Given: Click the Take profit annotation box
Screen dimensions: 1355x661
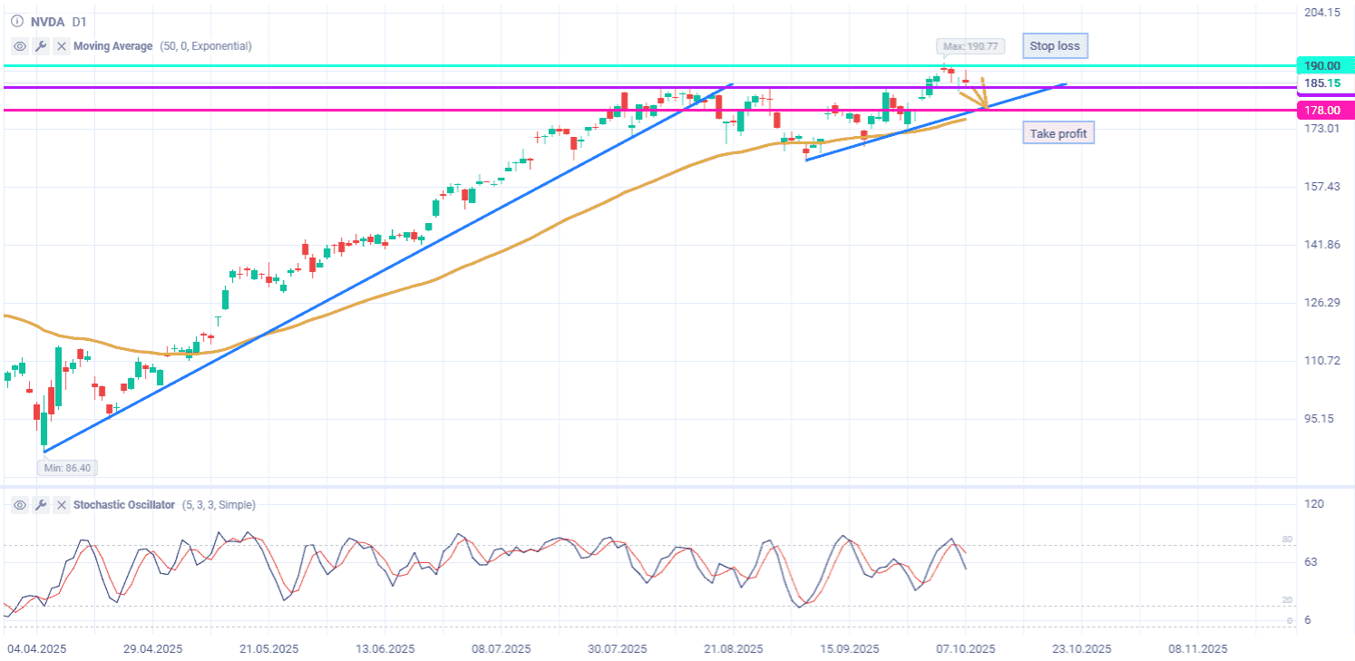Looking at the screenshot, I should pos(1058,133).
